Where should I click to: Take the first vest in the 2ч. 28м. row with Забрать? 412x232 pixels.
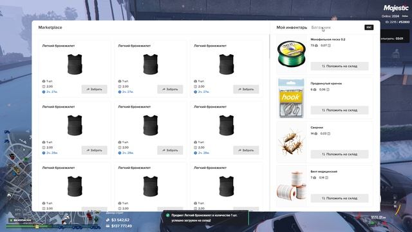tap(95, 150)
